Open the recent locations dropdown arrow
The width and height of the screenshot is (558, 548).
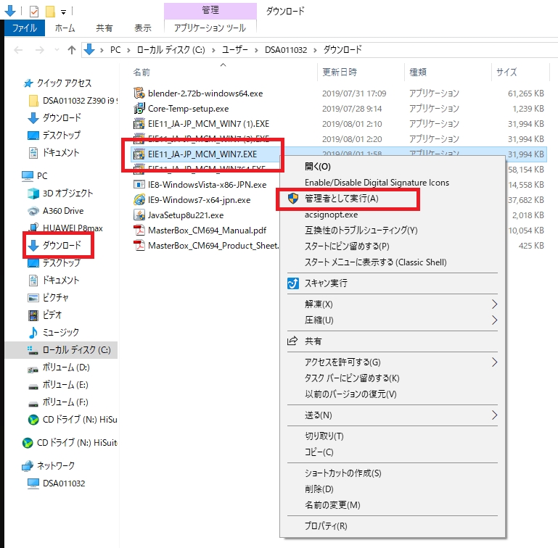coord(57,50)
